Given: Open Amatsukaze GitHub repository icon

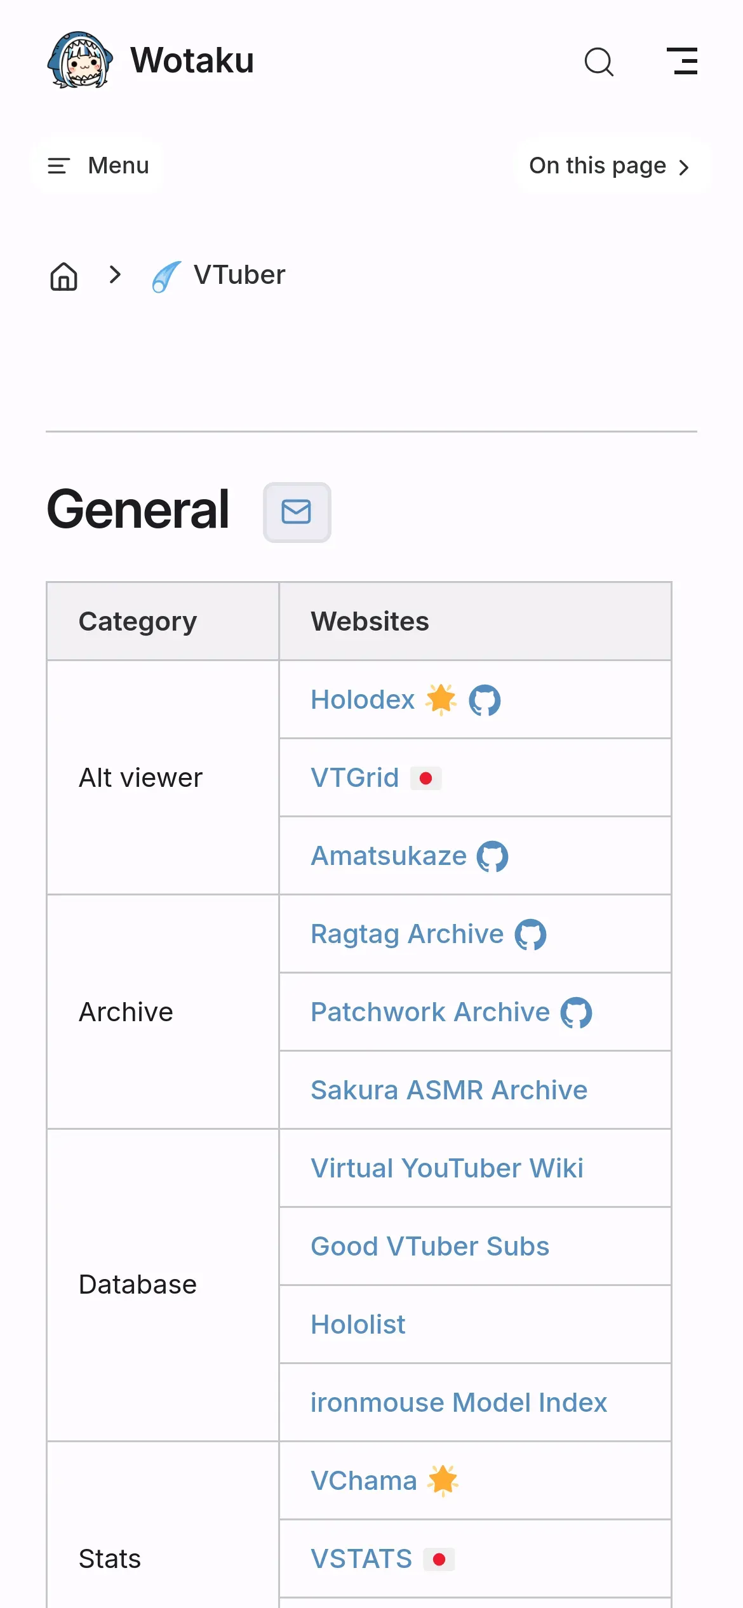Looking at the screenshot, I should click(492, 857).
